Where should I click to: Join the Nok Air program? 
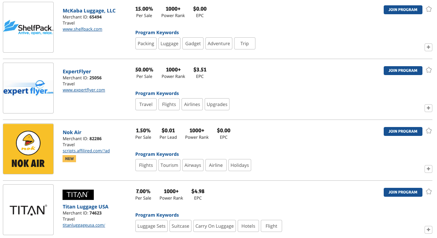(x=403, y=131)
